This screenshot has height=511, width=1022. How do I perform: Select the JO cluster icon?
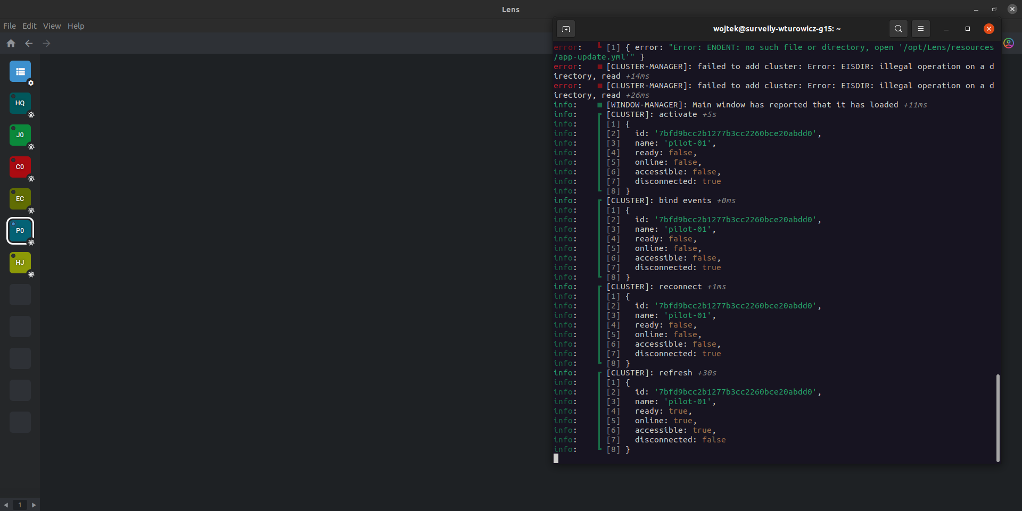click(x=20, y=135)
